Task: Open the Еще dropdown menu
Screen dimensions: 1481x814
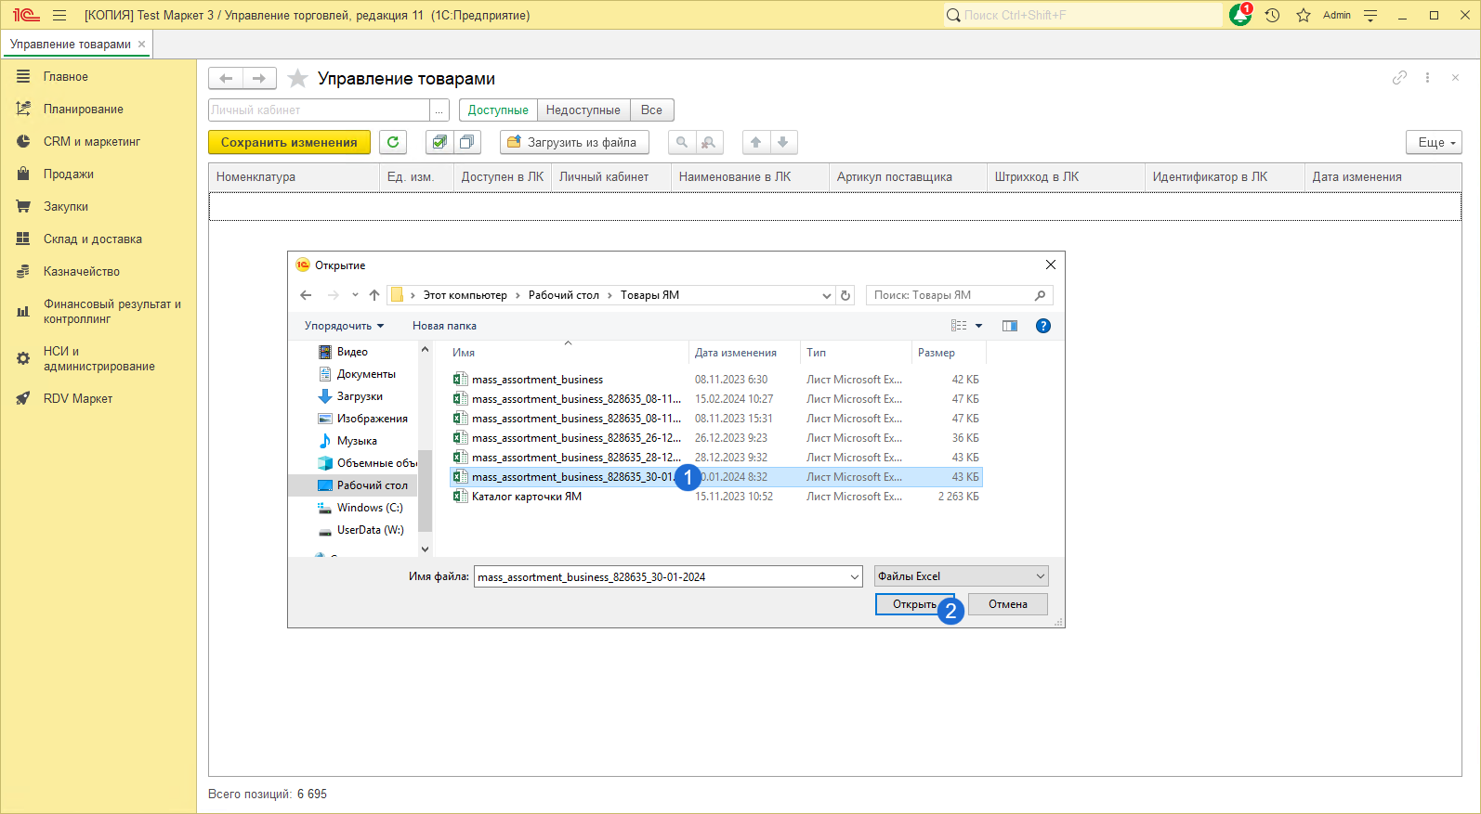Action: click(1434, 142)
